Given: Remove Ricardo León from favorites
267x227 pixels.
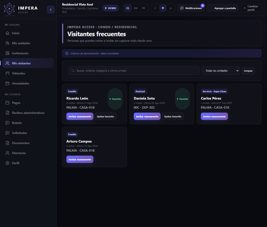Looking at the screenshot, I should point(105,116).
